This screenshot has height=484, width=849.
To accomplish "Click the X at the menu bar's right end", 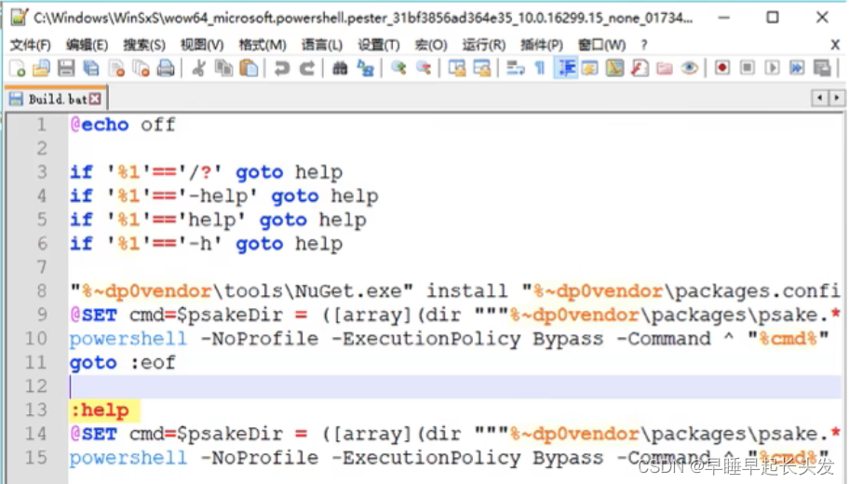I will tap(835, 45).
